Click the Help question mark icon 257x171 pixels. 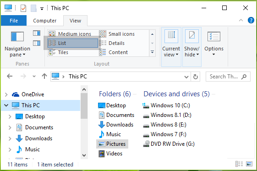coord(251,21)
